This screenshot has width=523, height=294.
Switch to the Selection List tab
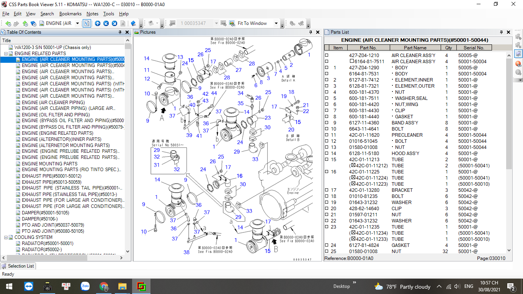point(18,266)
